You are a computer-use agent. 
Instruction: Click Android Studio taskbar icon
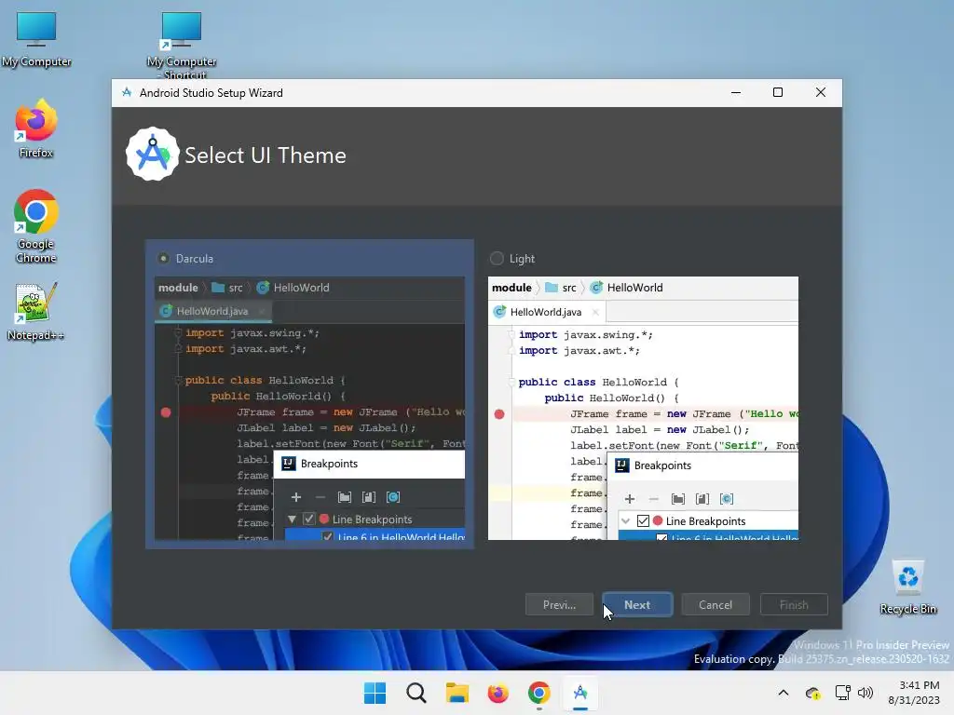tap(580, 693)
